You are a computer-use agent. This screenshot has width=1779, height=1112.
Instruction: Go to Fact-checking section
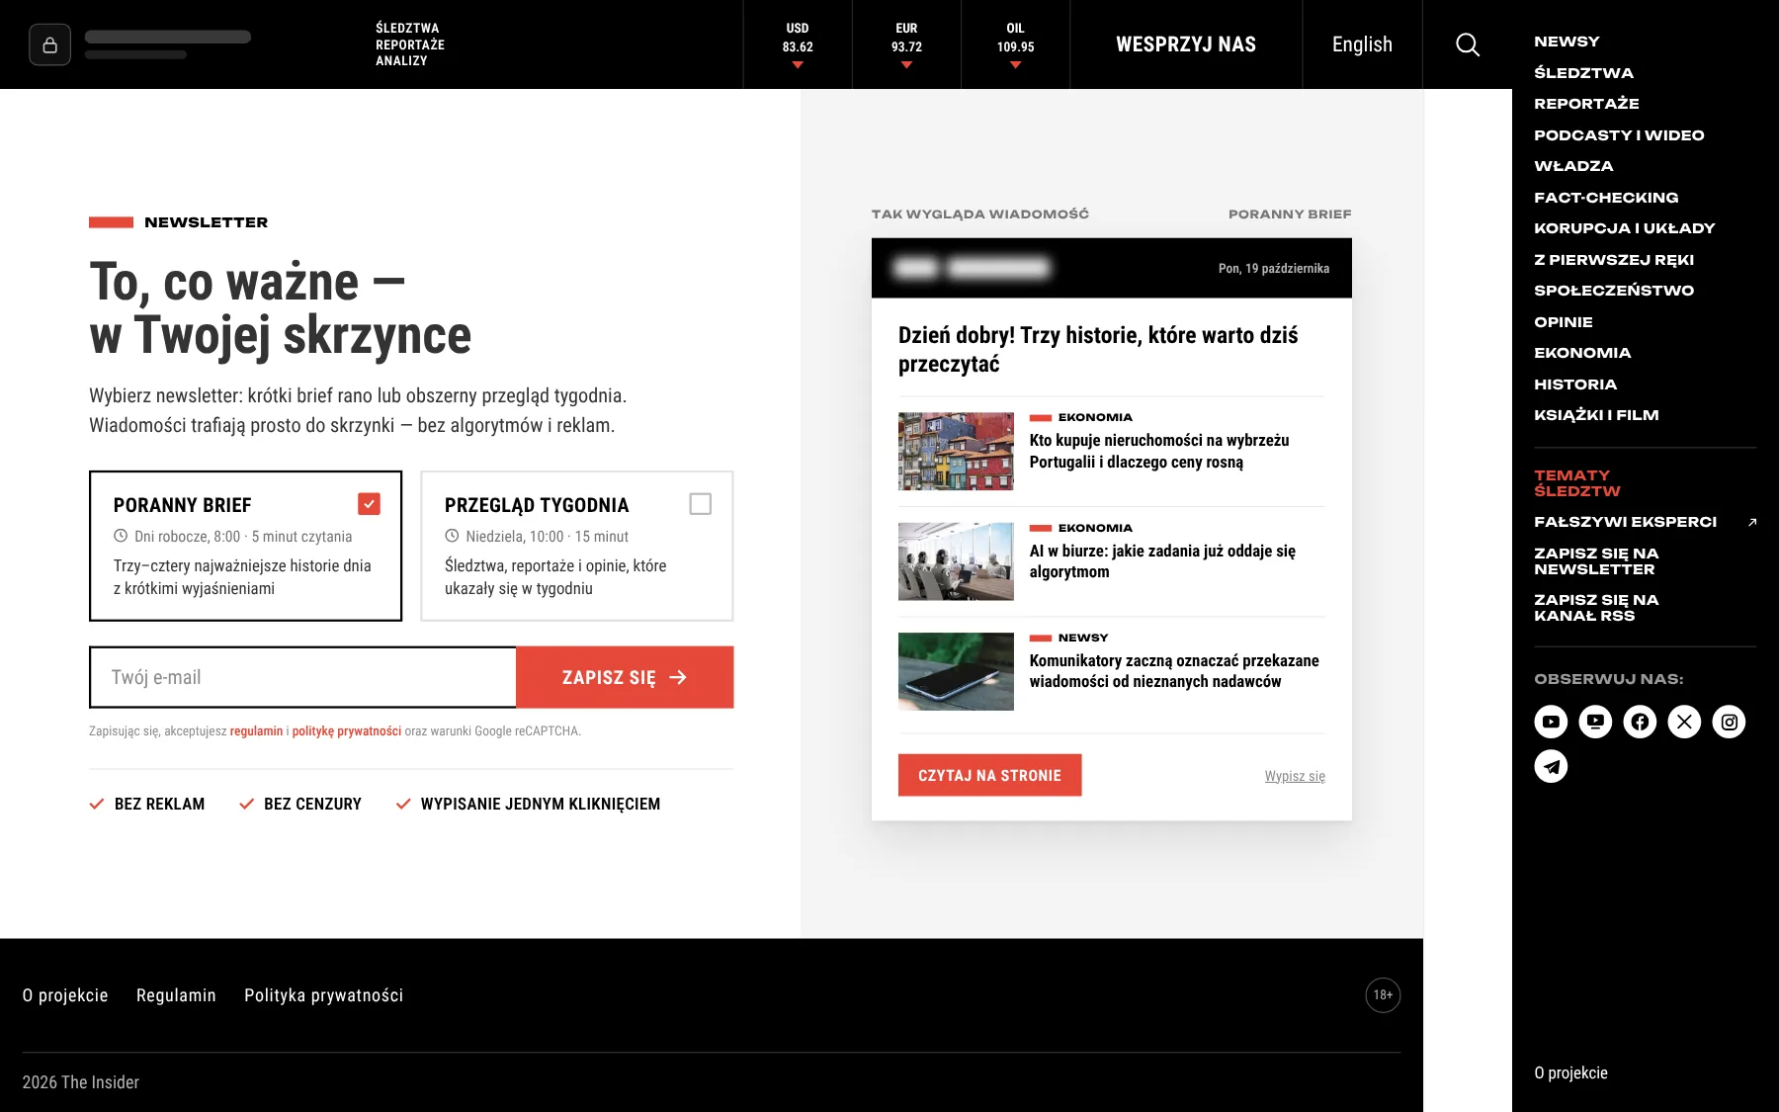click(x=1606, y=197)
